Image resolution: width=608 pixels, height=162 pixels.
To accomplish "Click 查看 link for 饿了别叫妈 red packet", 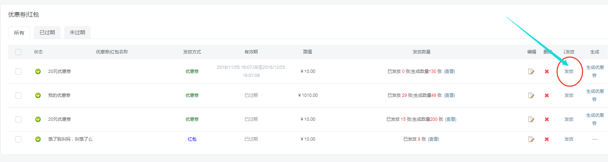I will [434, 139].
